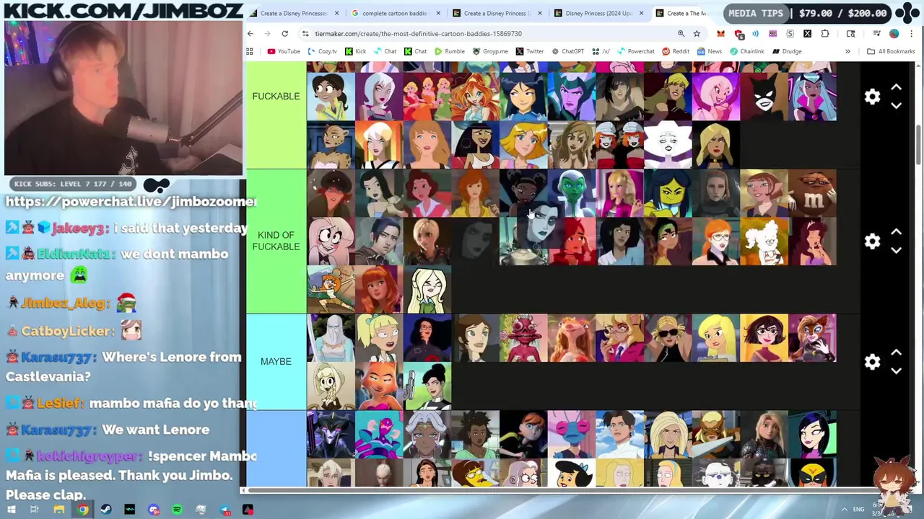The width and height of the screenshot is (924, 519).
Task: Open ChatGPT bookmark
Action: pyautogui.click(x=568, y=51)
